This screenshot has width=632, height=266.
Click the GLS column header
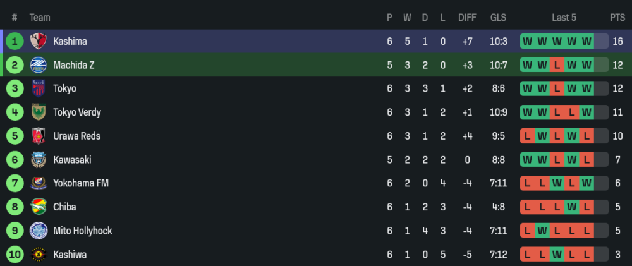(x=498, y=18)
